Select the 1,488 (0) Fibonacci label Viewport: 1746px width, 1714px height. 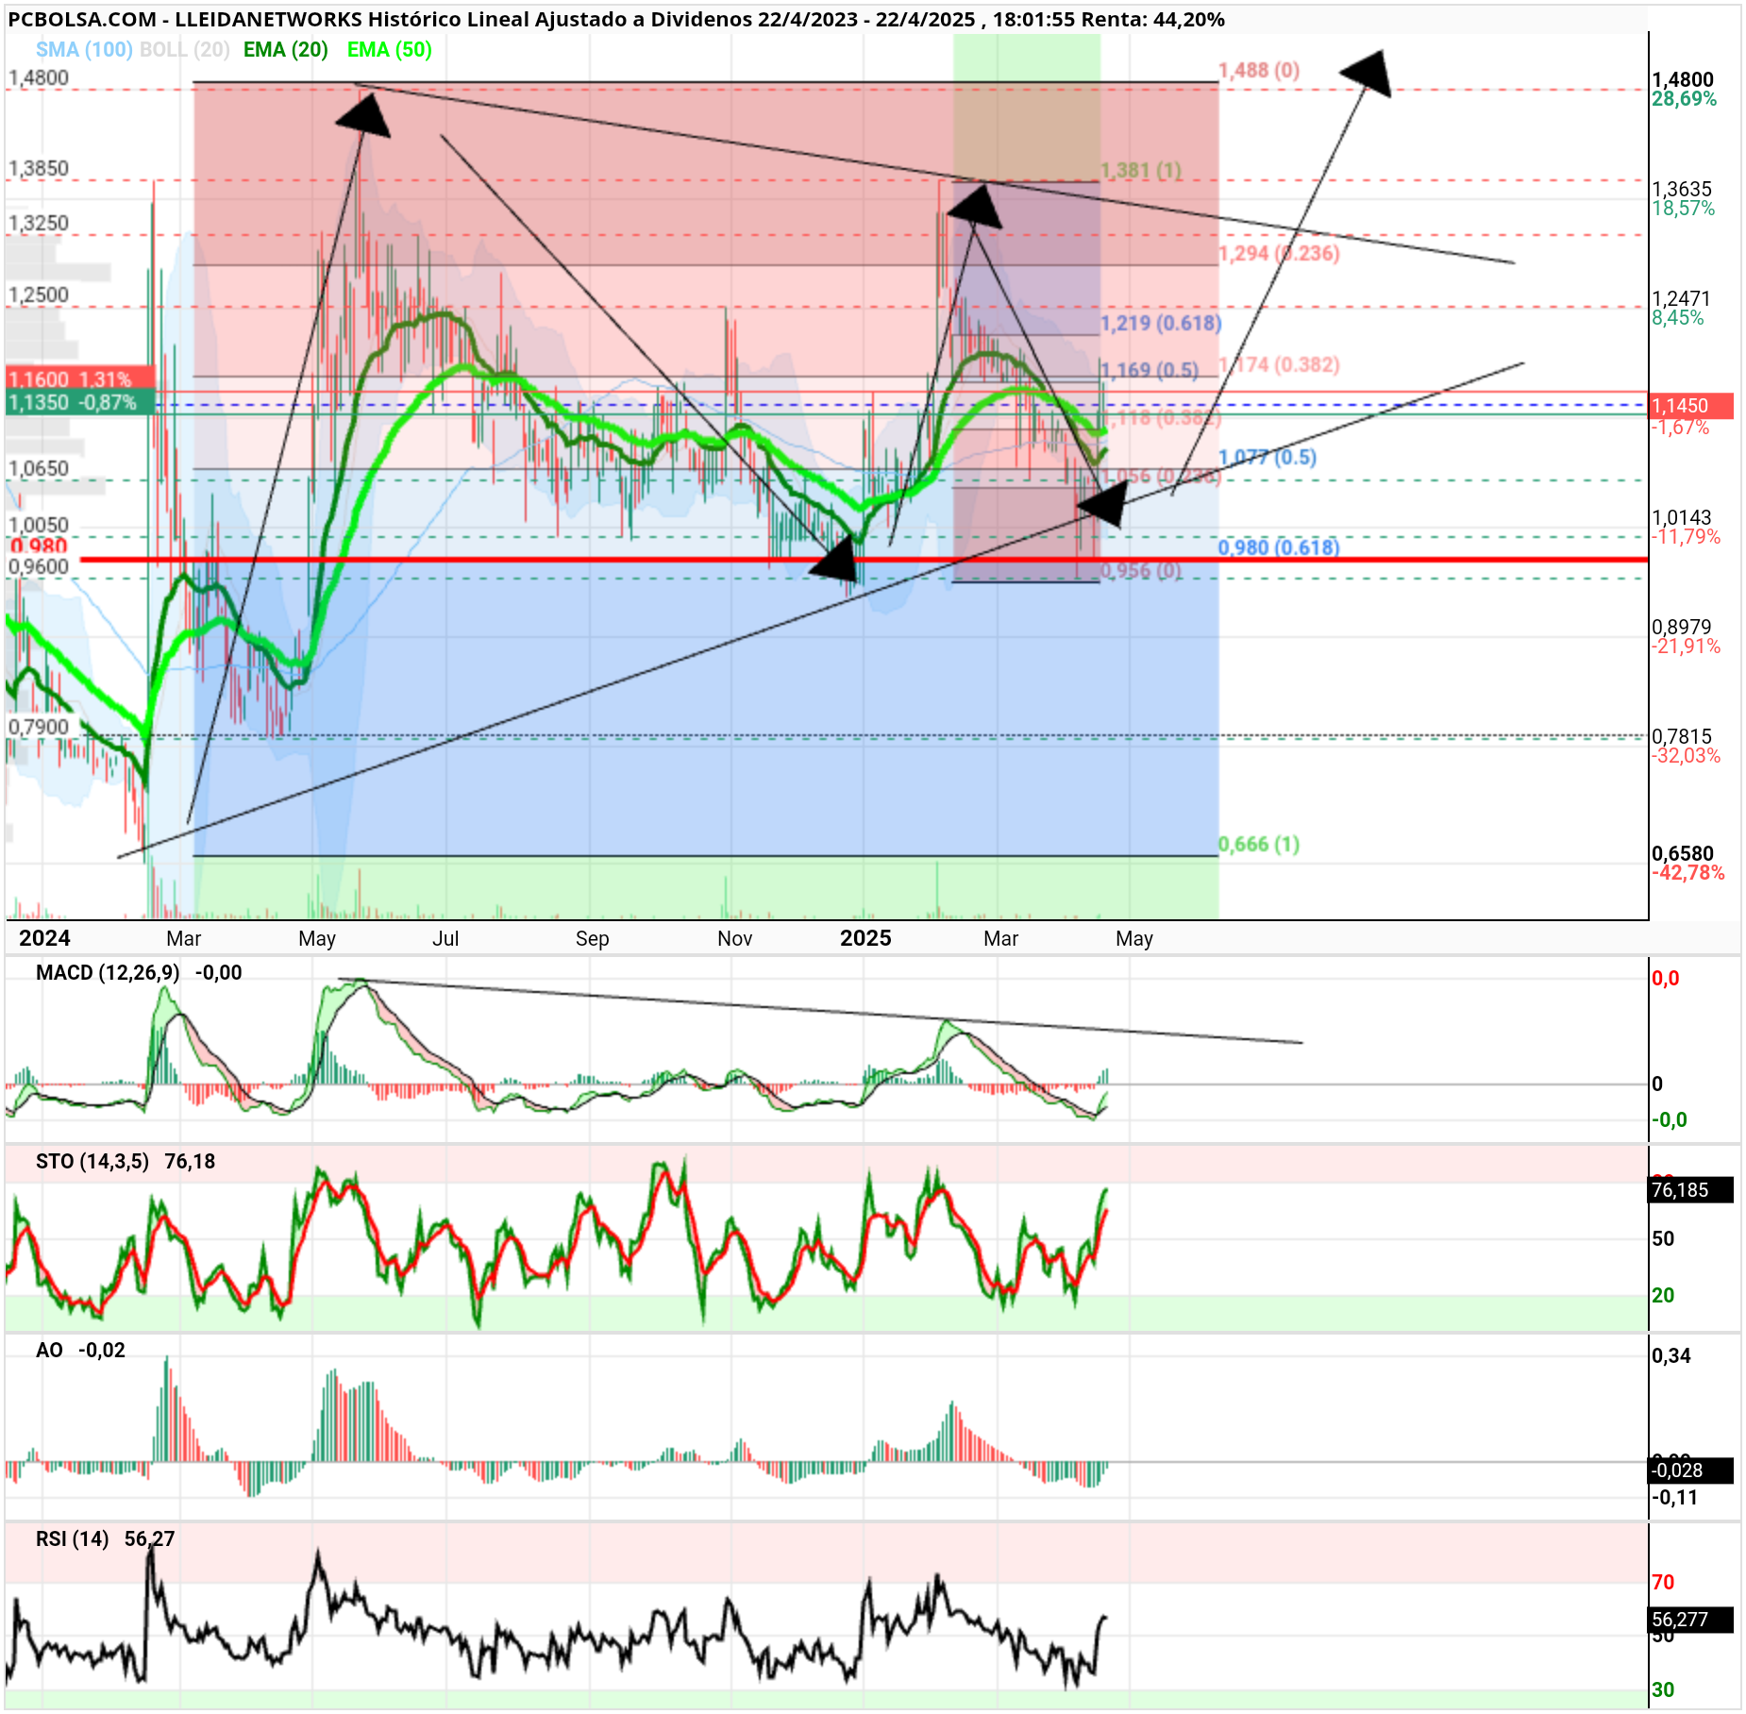pos(1259,70)
